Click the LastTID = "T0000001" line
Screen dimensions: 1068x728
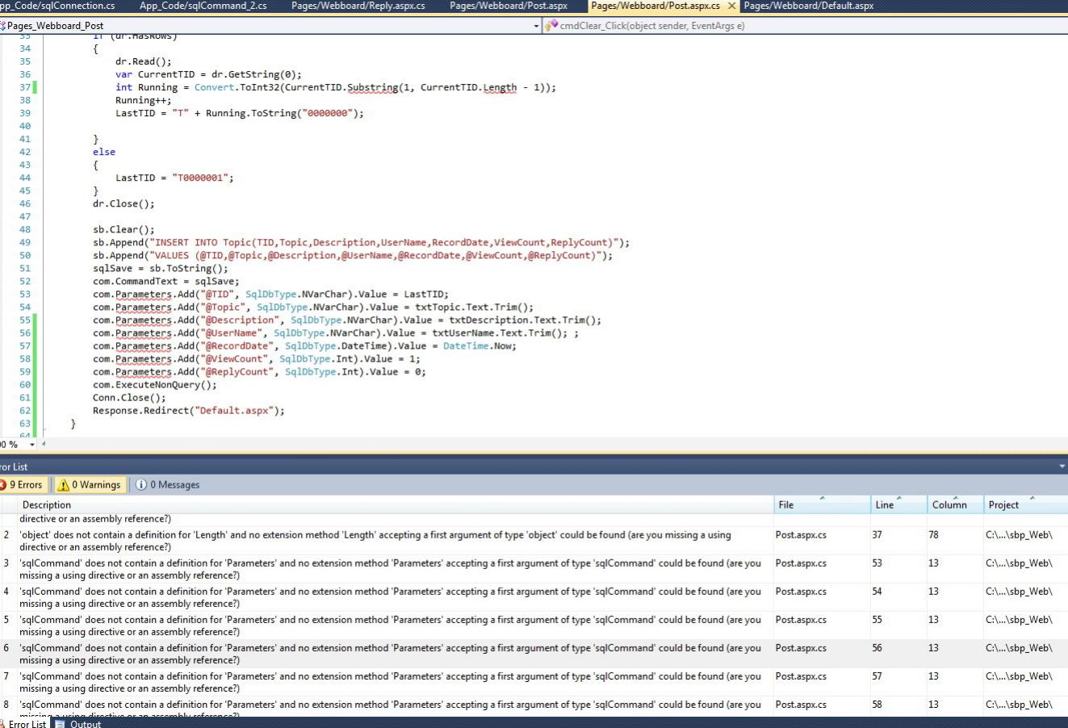point(174,178)
